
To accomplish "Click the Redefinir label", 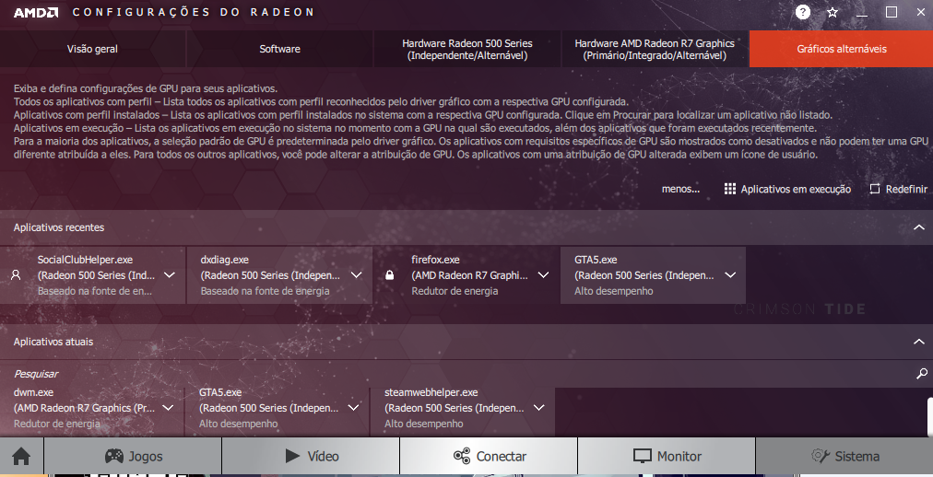I will pos(906,189).
